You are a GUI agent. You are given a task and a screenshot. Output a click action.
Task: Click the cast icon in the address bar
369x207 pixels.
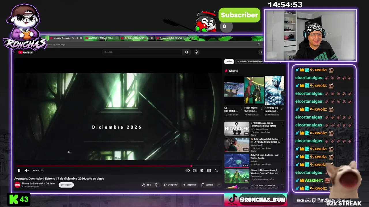click(x=259, y=45)
